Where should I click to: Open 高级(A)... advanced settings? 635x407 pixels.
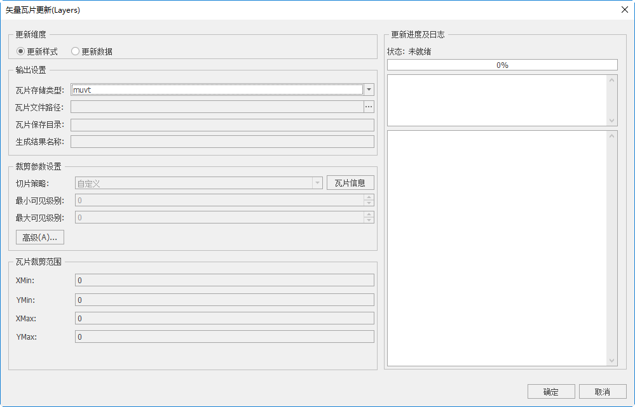(x=39, y=237)
